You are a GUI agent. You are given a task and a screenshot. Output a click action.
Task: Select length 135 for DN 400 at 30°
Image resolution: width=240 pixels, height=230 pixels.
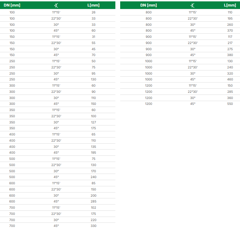click(x=93, y=146)
